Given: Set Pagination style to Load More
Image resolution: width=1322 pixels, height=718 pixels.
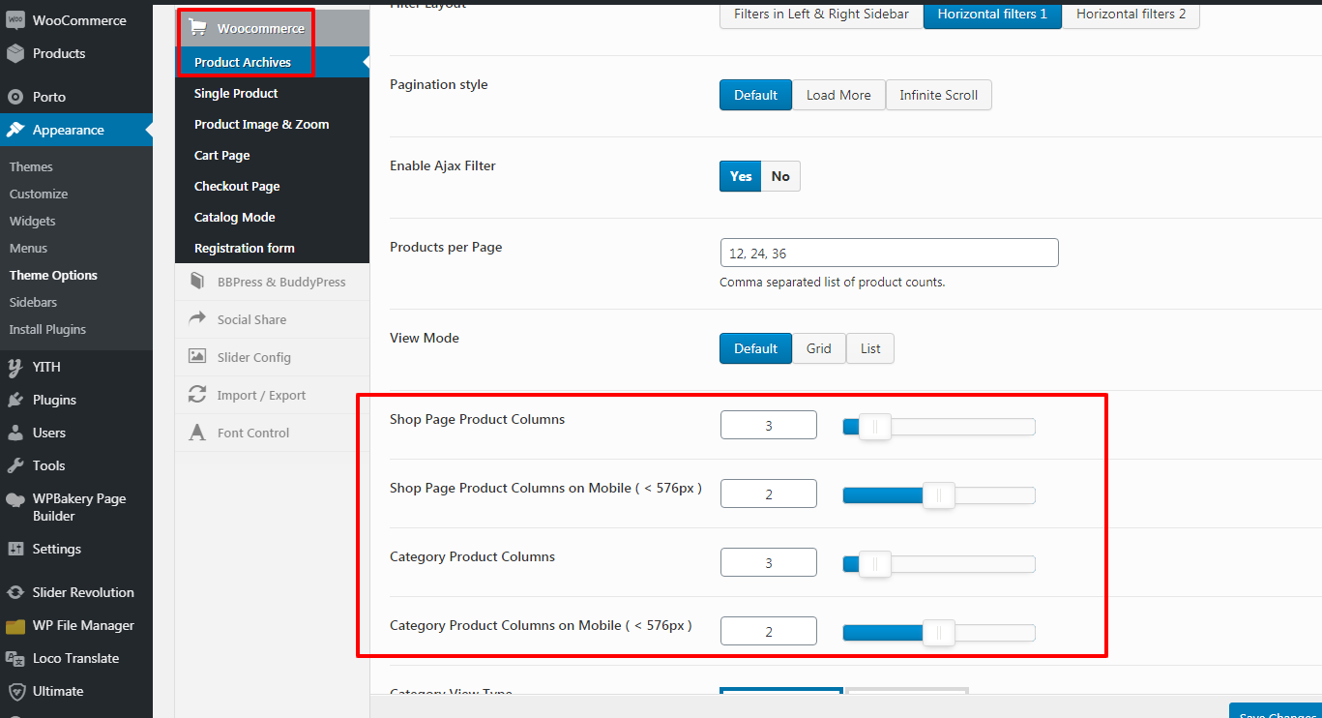Looking at the screenshot, I should tap(838, 95).
